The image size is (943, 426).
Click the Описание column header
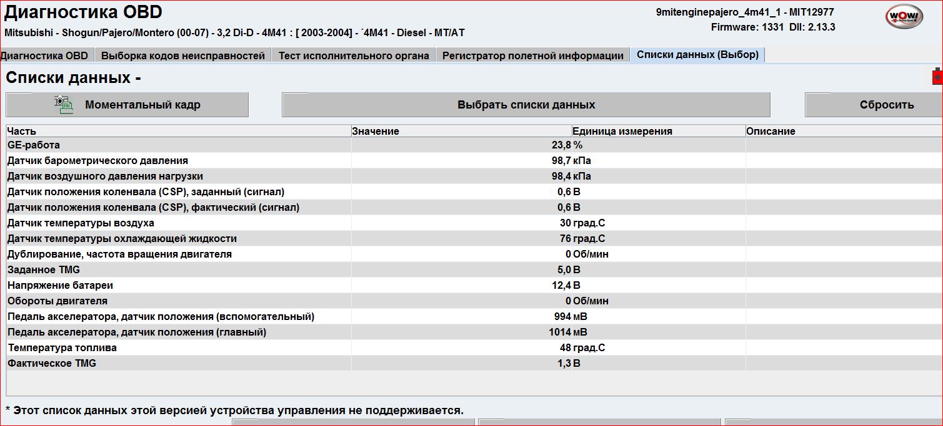tap(771, 131)
